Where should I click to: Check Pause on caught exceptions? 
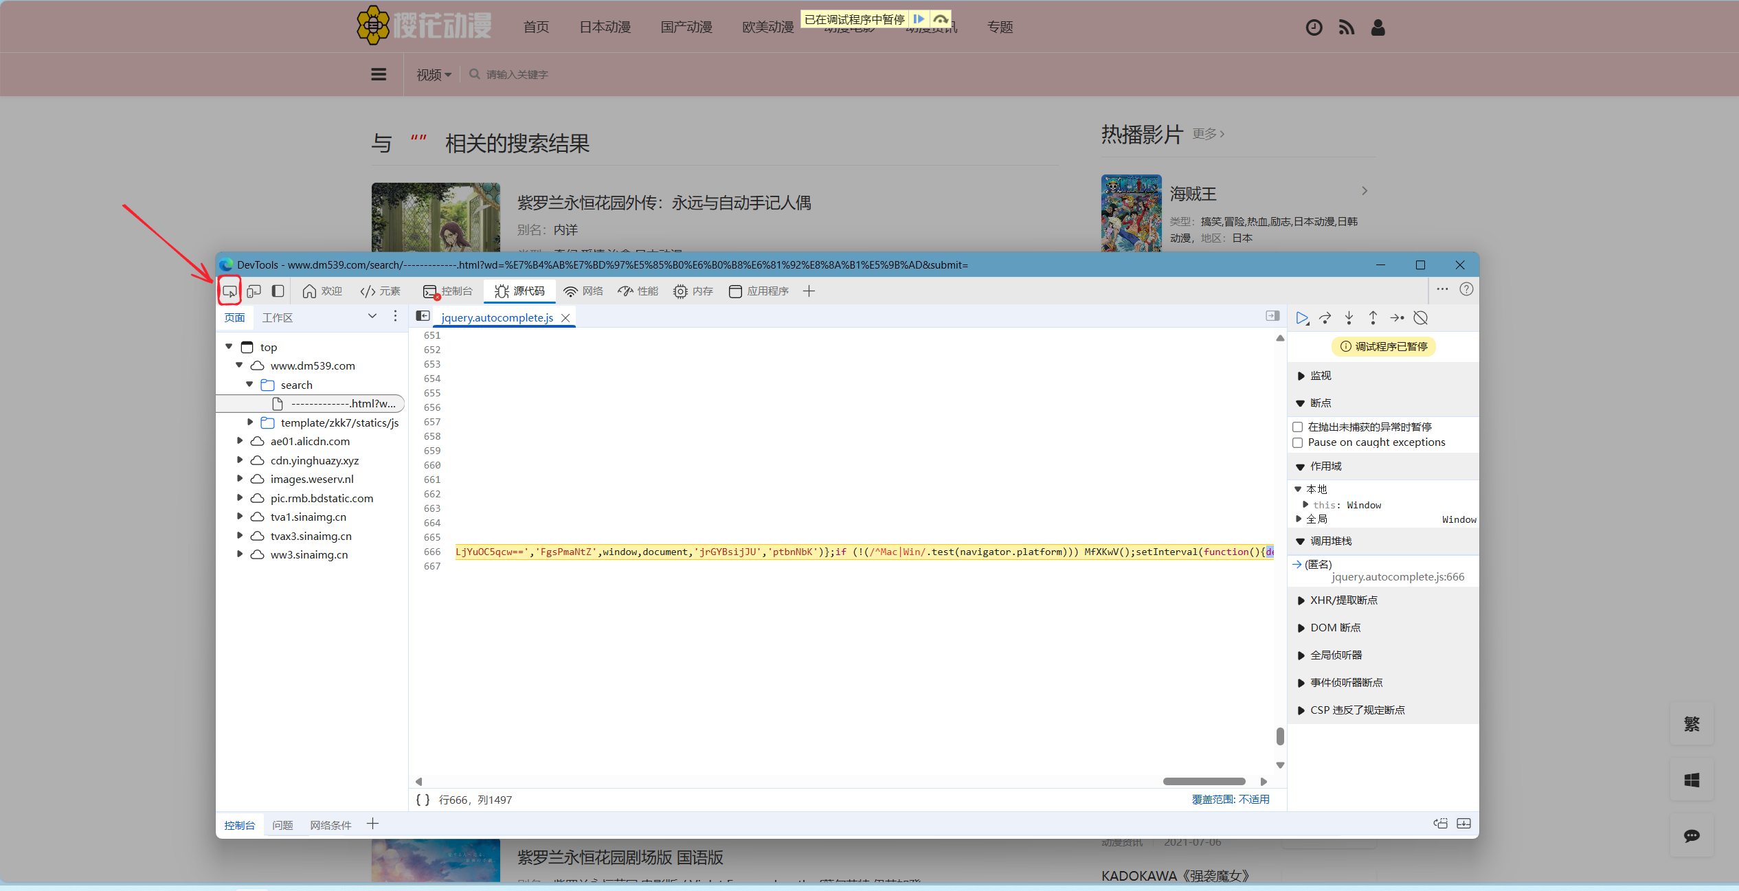click(x=1298, y=443)
